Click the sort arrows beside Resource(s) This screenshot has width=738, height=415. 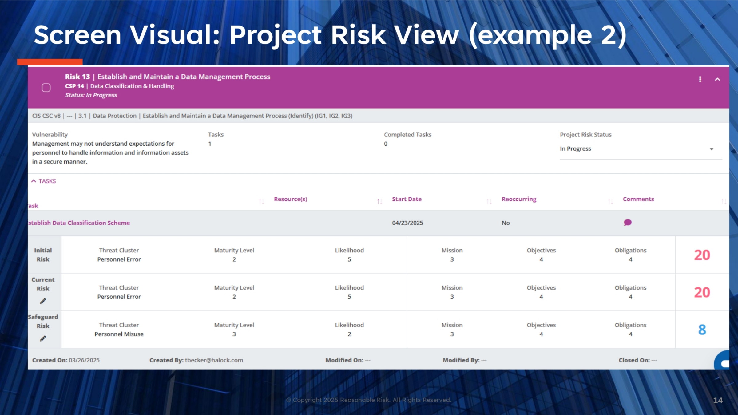coord(379,201)
